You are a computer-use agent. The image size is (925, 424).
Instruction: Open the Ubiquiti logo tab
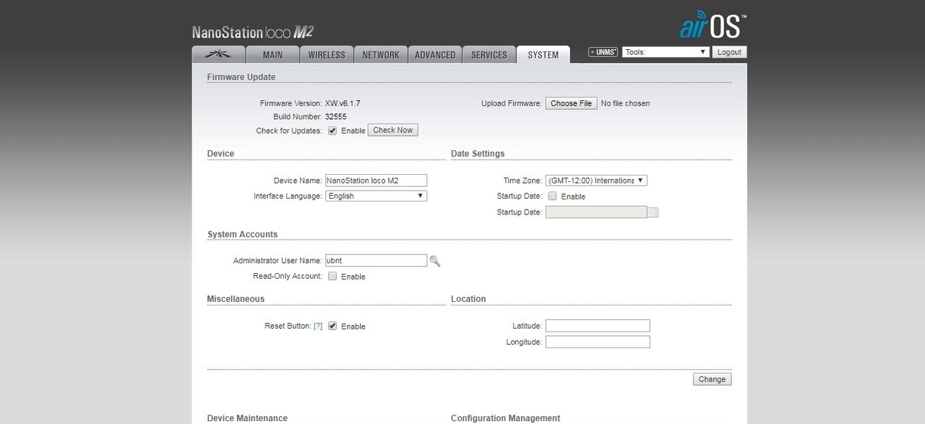pyautogui.click(x=218, y=54)
